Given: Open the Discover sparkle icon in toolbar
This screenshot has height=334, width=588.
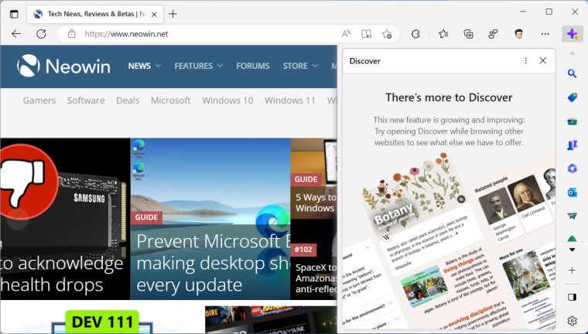Looking at the screenshot, I should (572, 34).
